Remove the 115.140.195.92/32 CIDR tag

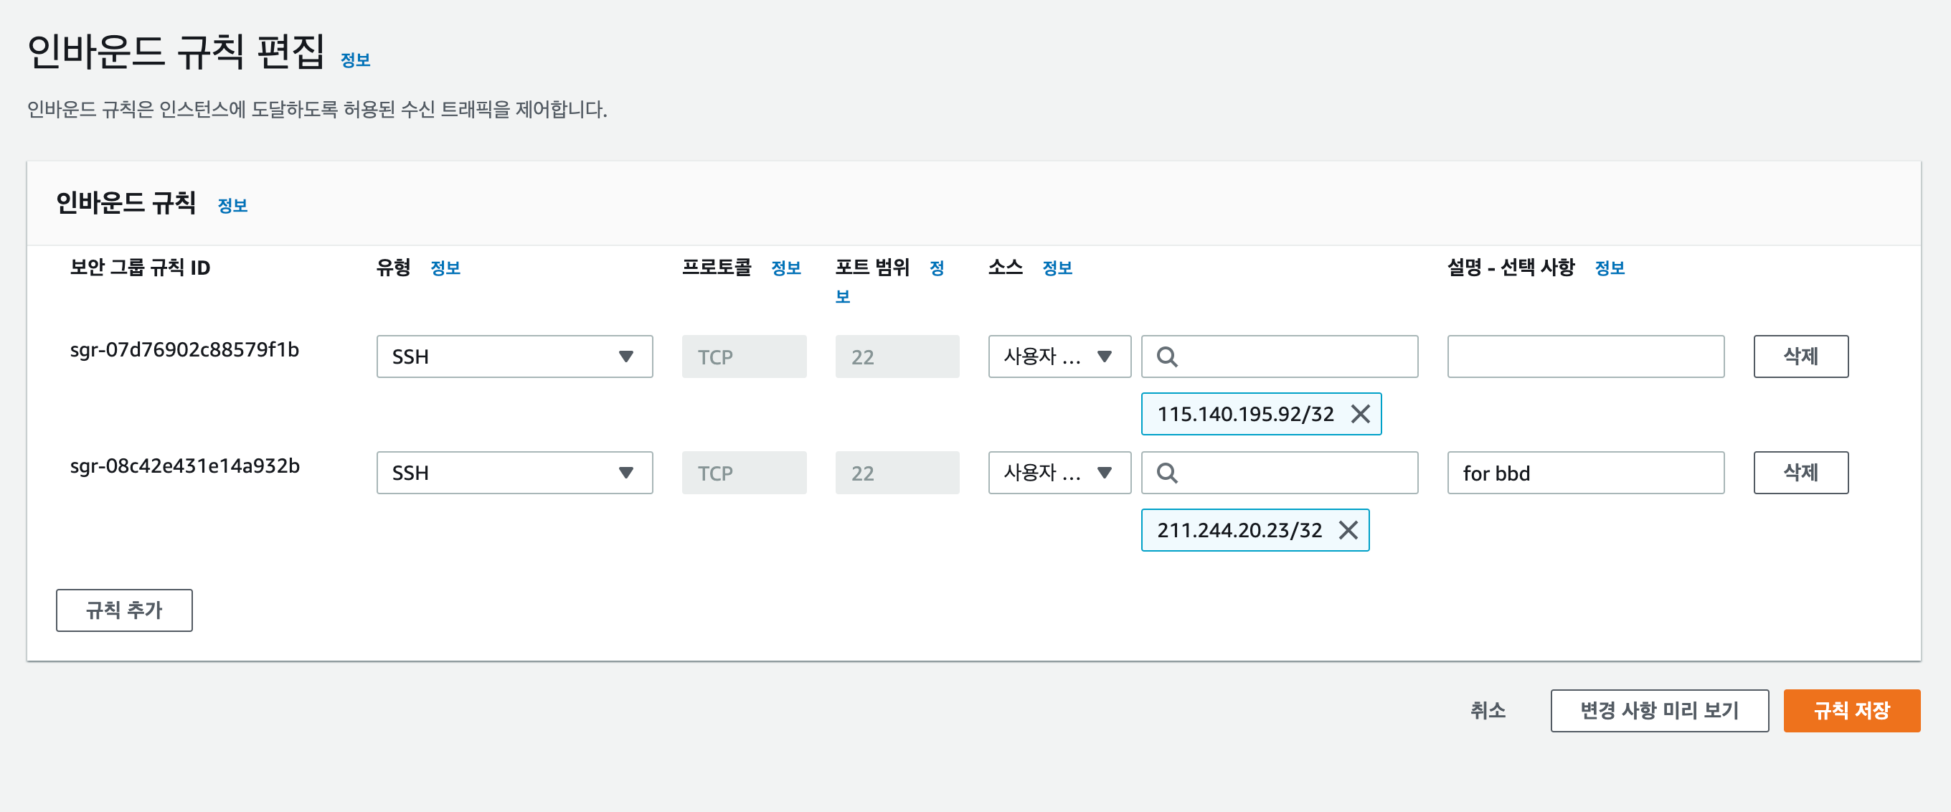pos(1360,414)
